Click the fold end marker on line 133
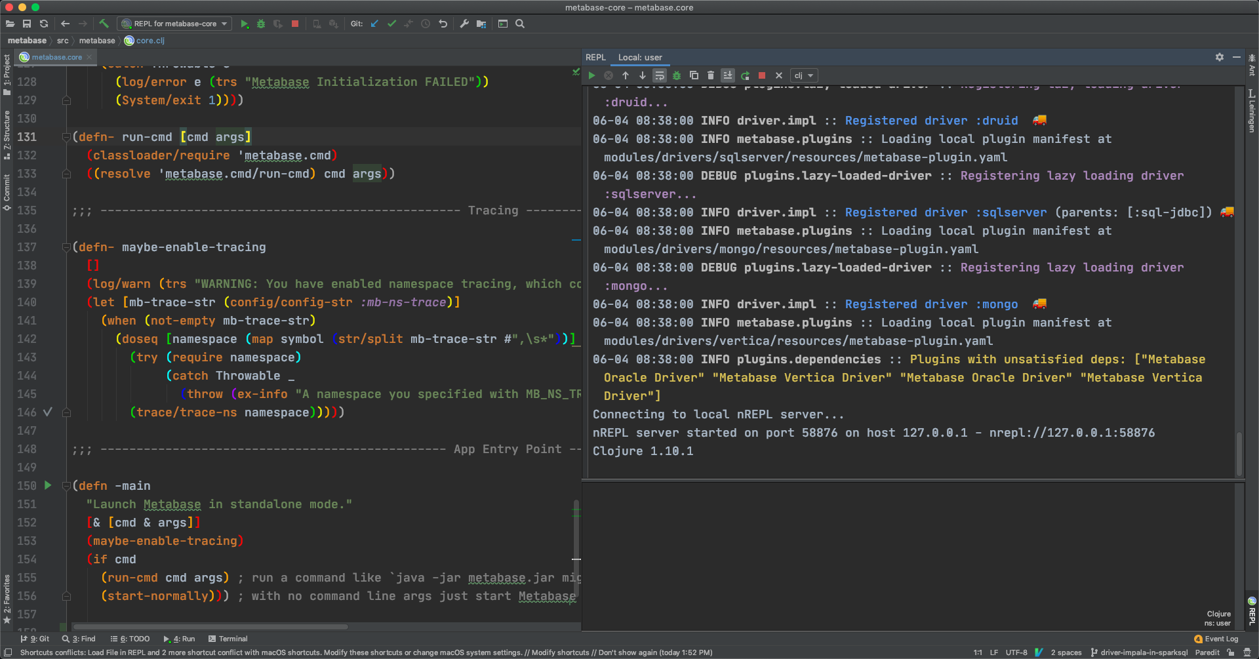 pyautogui.click(x=66, y=174)
